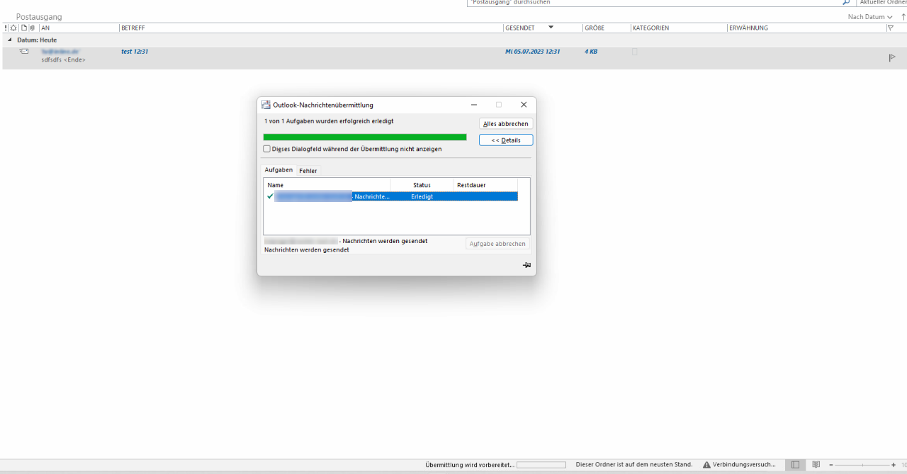Click the 'Postausgang' folder title
Screen dimensions: 907x474
pos(39,17)
